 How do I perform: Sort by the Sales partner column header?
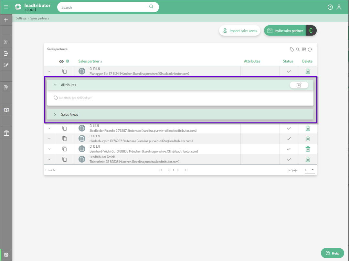tap(89, 61)
